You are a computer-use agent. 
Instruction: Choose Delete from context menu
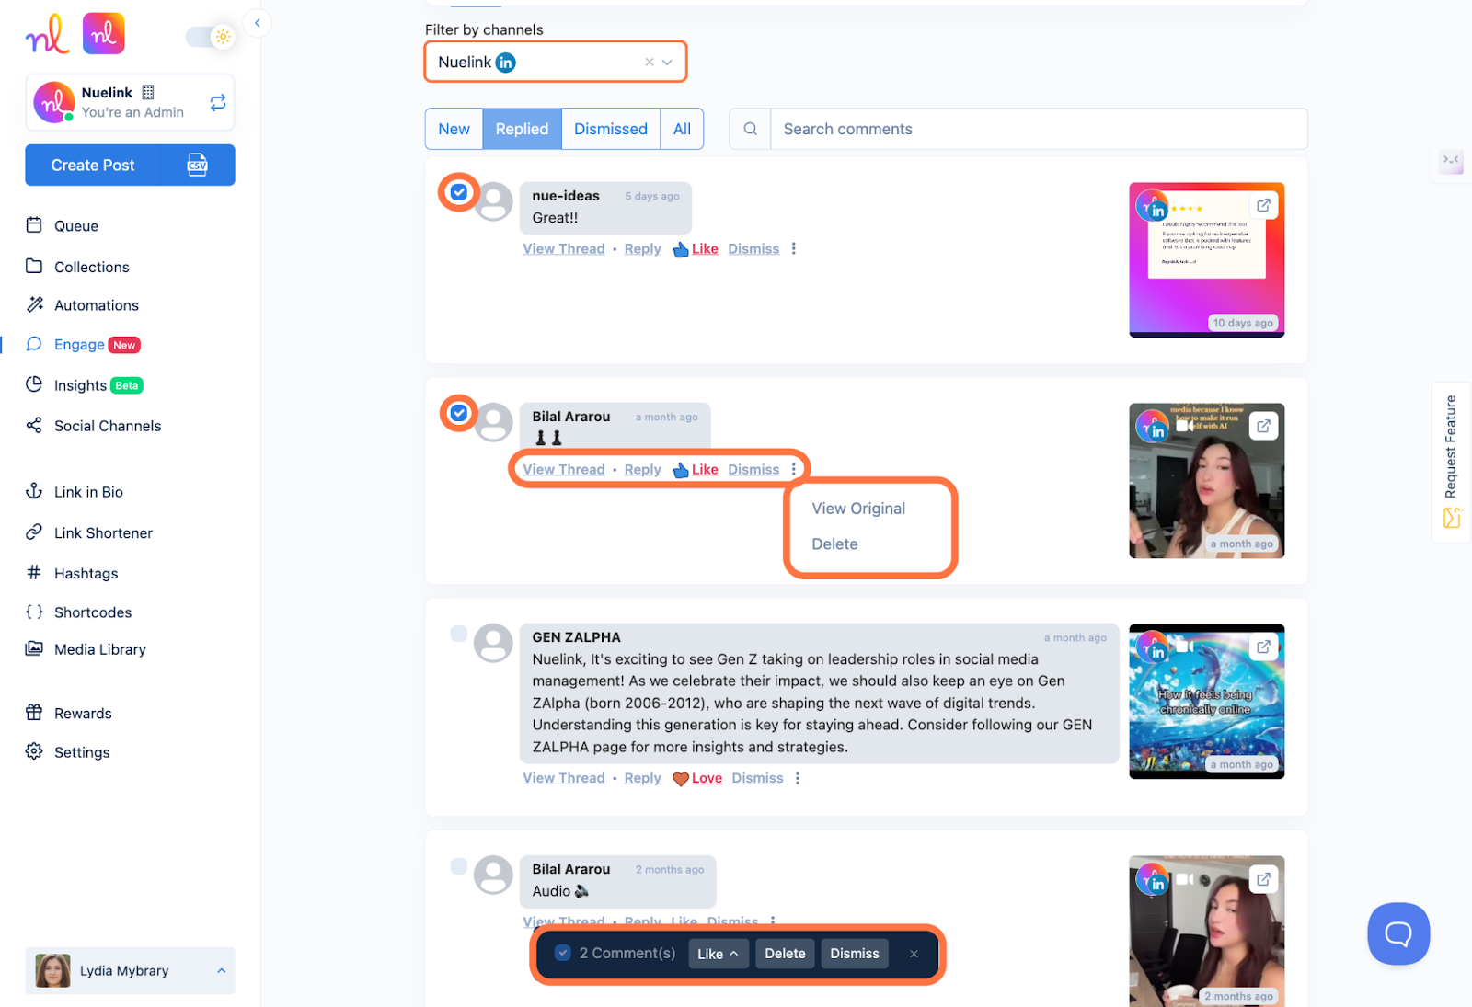coord(834,544)
